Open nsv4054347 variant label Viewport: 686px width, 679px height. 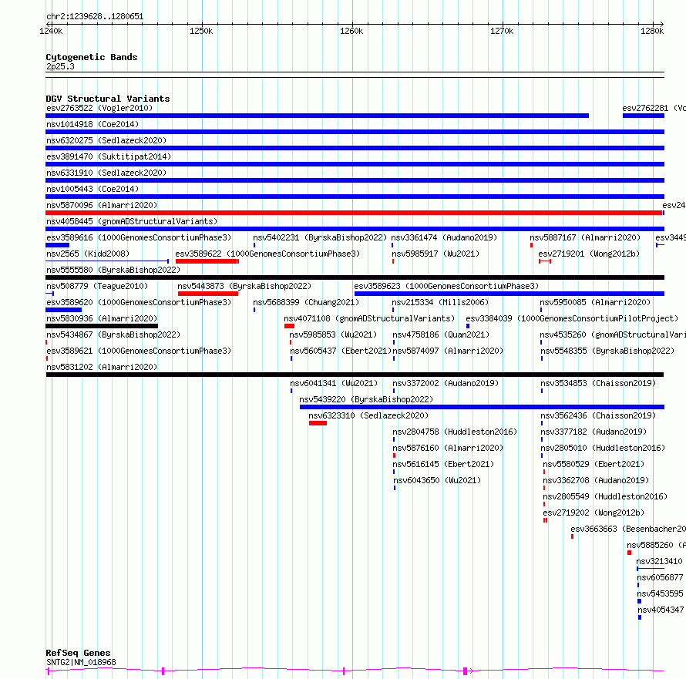pyautogui.click(x=661, y=610)
